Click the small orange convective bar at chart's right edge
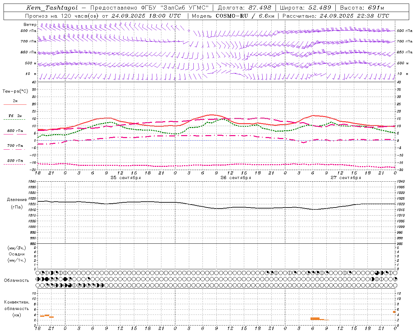414x331 pixels. [394, 312]
